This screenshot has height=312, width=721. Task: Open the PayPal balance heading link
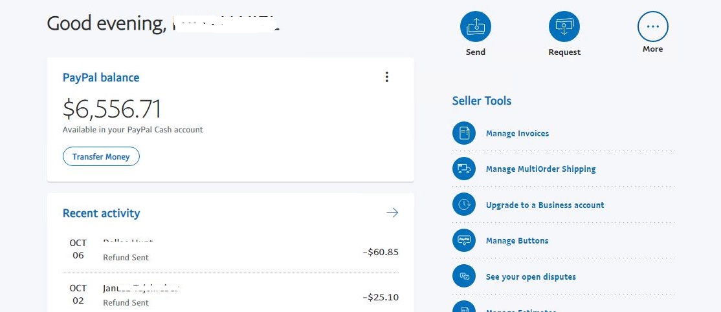pyautogui.click(x=101, y=78)
